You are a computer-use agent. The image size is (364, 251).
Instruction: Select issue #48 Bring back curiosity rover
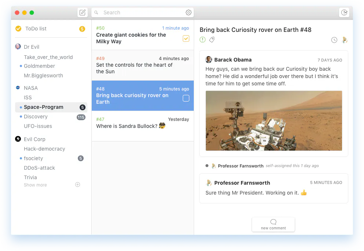click(x=142, y=96)
